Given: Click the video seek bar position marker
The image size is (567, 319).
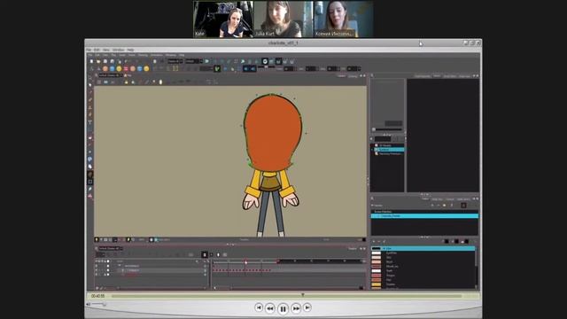Looking at the screenshot, I should tap(303, 295).
